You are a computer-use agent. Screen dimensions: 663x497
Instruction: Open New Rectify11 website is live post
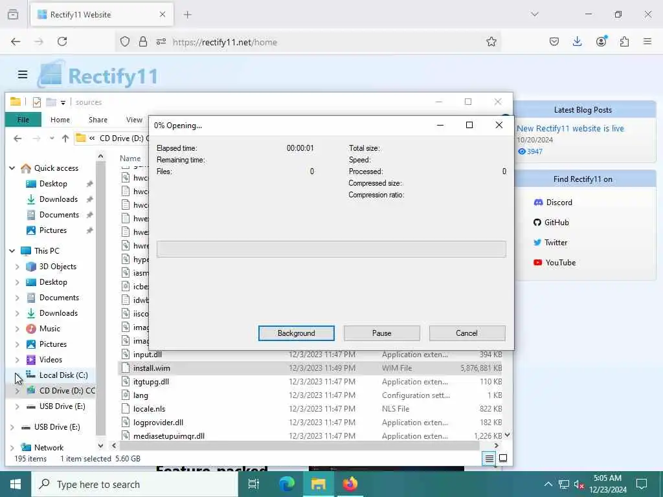click(570, 129)
